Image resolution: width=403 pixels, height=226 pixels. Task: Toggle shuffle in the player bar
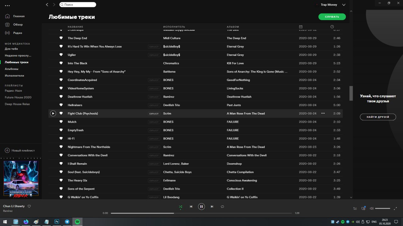pyautogui.click(x=180, y=207)
